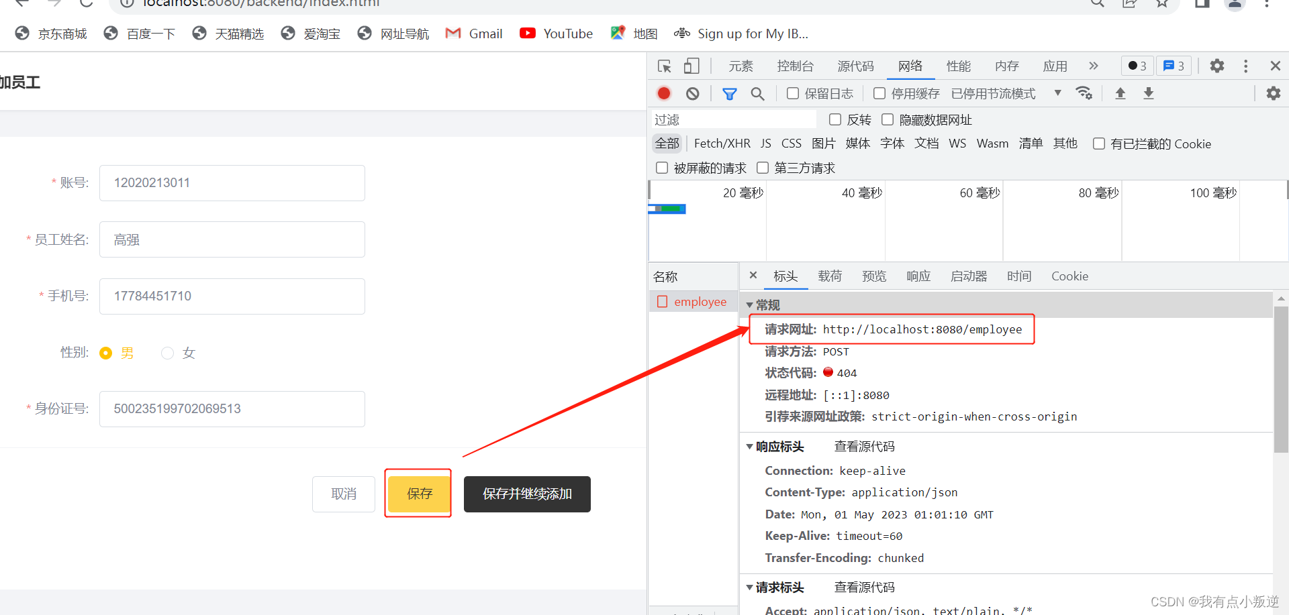
Task: Open the throttling mode dropdown arrow
Action: [x=1058, y=93]
